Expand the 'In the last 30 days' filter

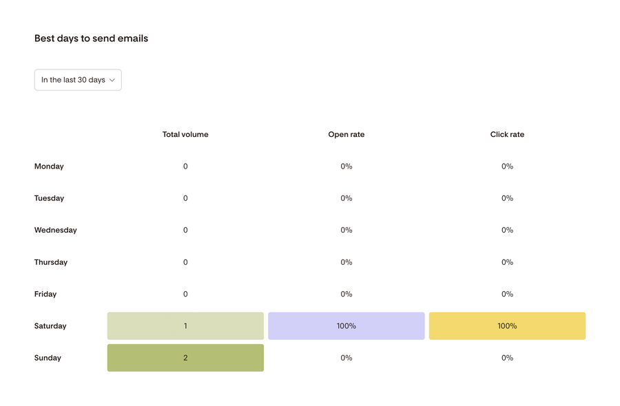(78, 80)
